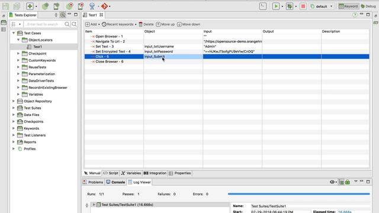The height and width of the screenshot is (213, 379).
Task: Switch to the Script tab
Action: pos(111,173)
